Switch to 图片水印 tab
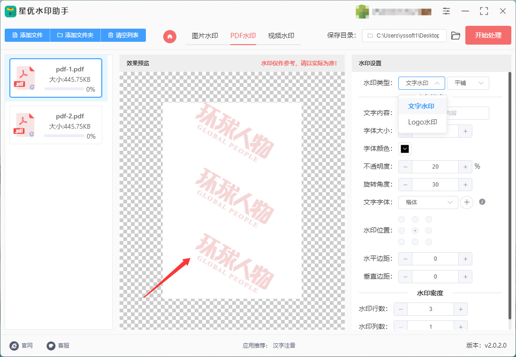 [205, 36]
